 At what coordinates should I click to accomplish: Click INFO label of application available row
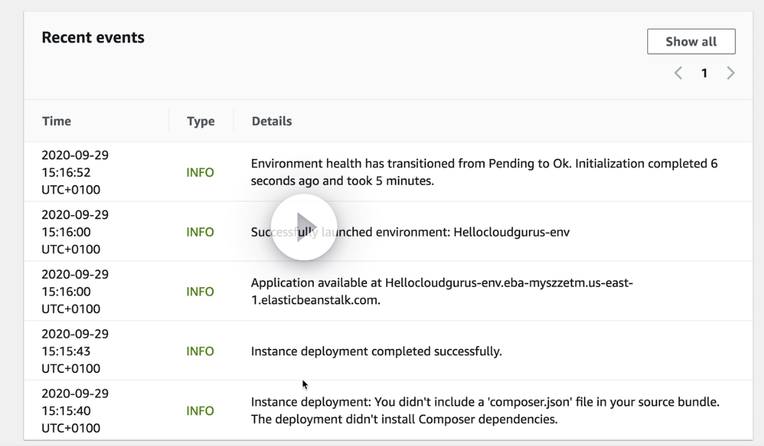200,292
